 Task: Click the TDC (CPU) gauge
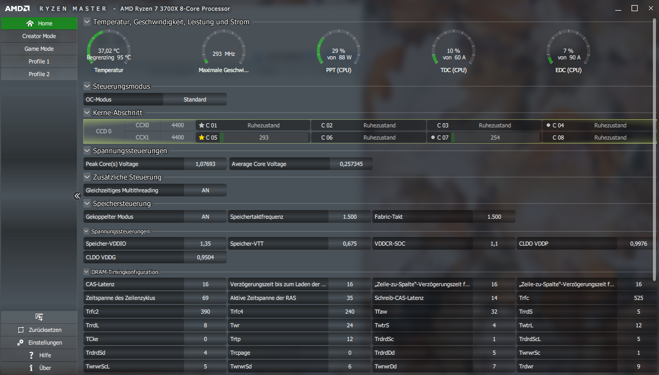[453, 51]
